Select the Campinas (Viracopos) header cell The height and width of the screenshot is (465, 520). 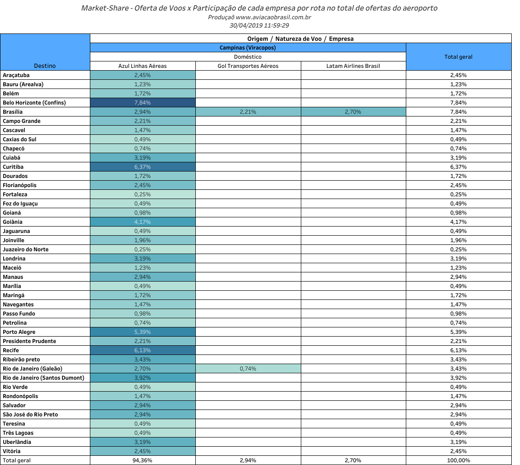[x=248, y=47]
